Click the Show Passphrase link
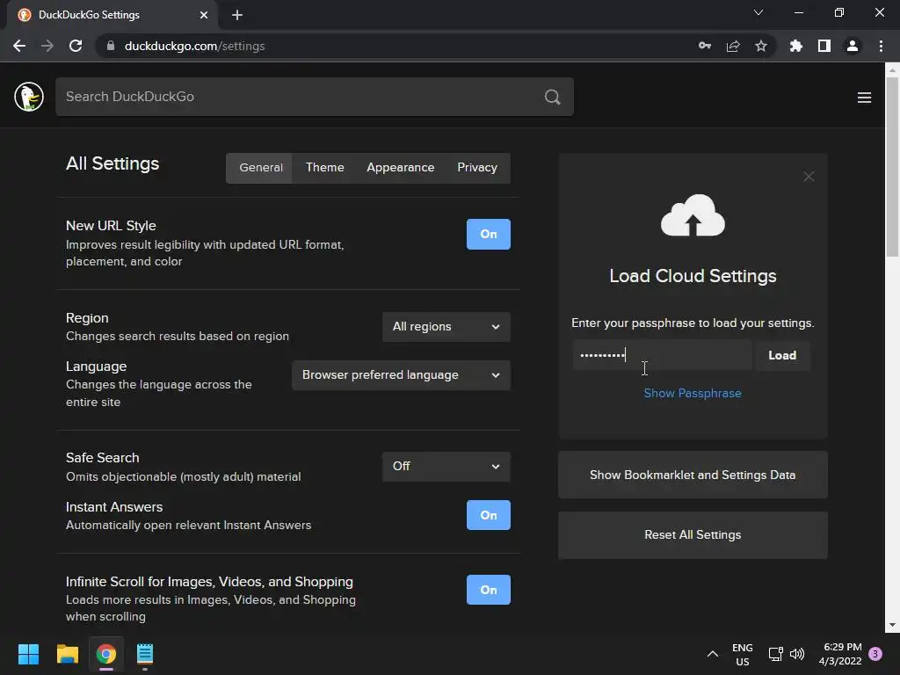This screenshot has width=900, height=675. click(x=693, y=393)
